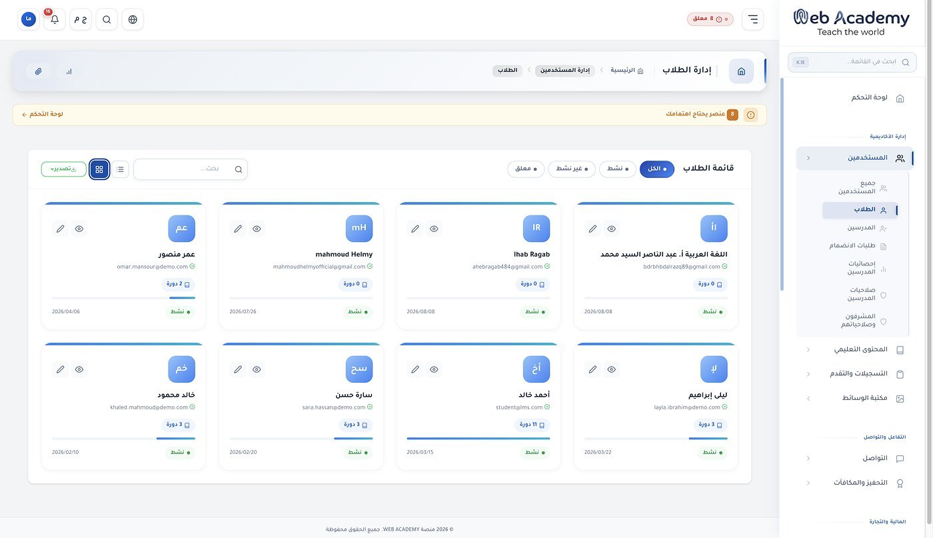Edit ليلى إبراهيم with pencil icon
The image size is (933, 538).
pyautogui.click(x=592, y=369)
